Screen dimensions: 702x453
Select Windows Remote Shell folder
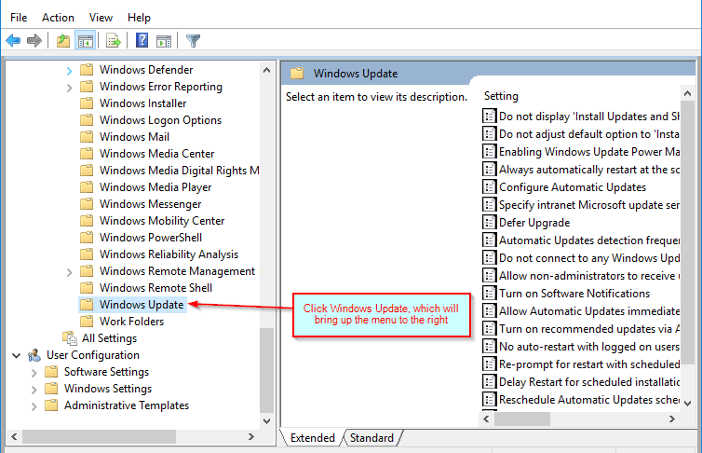(x=155, y=288)
